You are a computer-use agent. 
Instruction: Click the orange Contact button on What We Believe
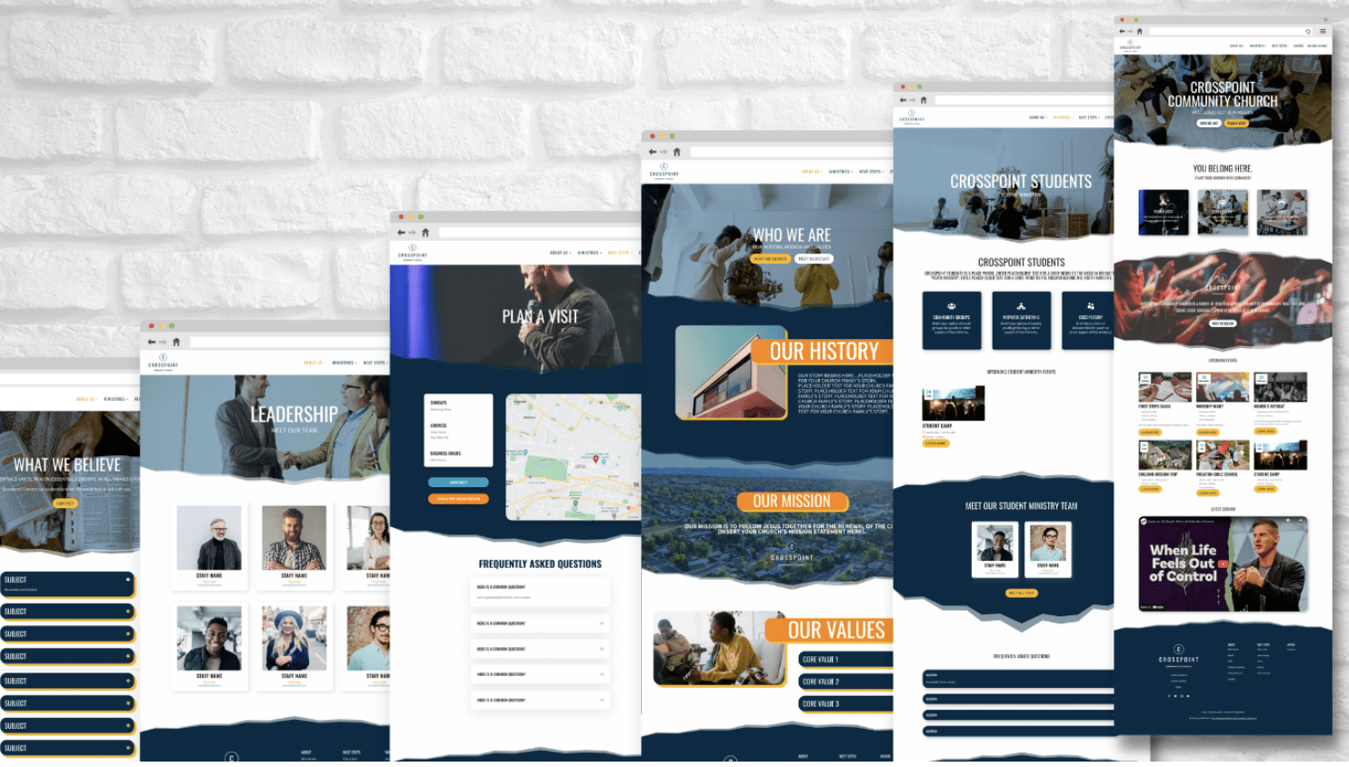coord(65,503)
